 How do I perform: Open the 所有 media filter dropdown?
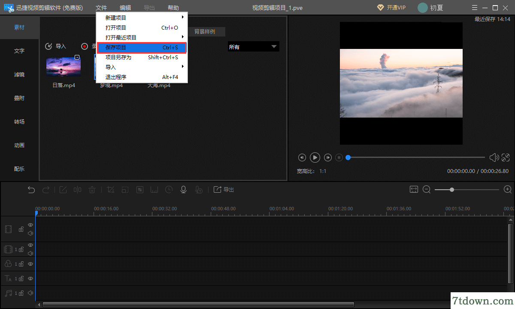tap(253, 47)
